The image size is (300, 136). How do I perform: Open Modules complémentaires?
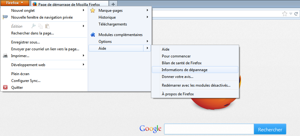tap(121, 35)
